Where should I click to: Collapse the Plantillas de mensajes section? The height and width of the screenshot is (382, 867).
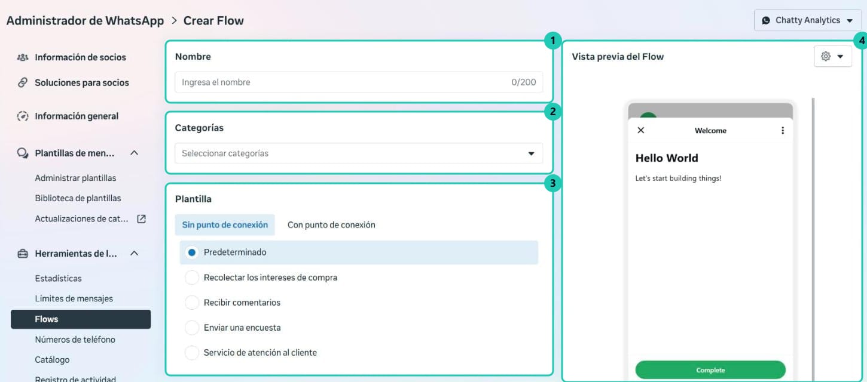pyautogui.click(x=135, y=153)
